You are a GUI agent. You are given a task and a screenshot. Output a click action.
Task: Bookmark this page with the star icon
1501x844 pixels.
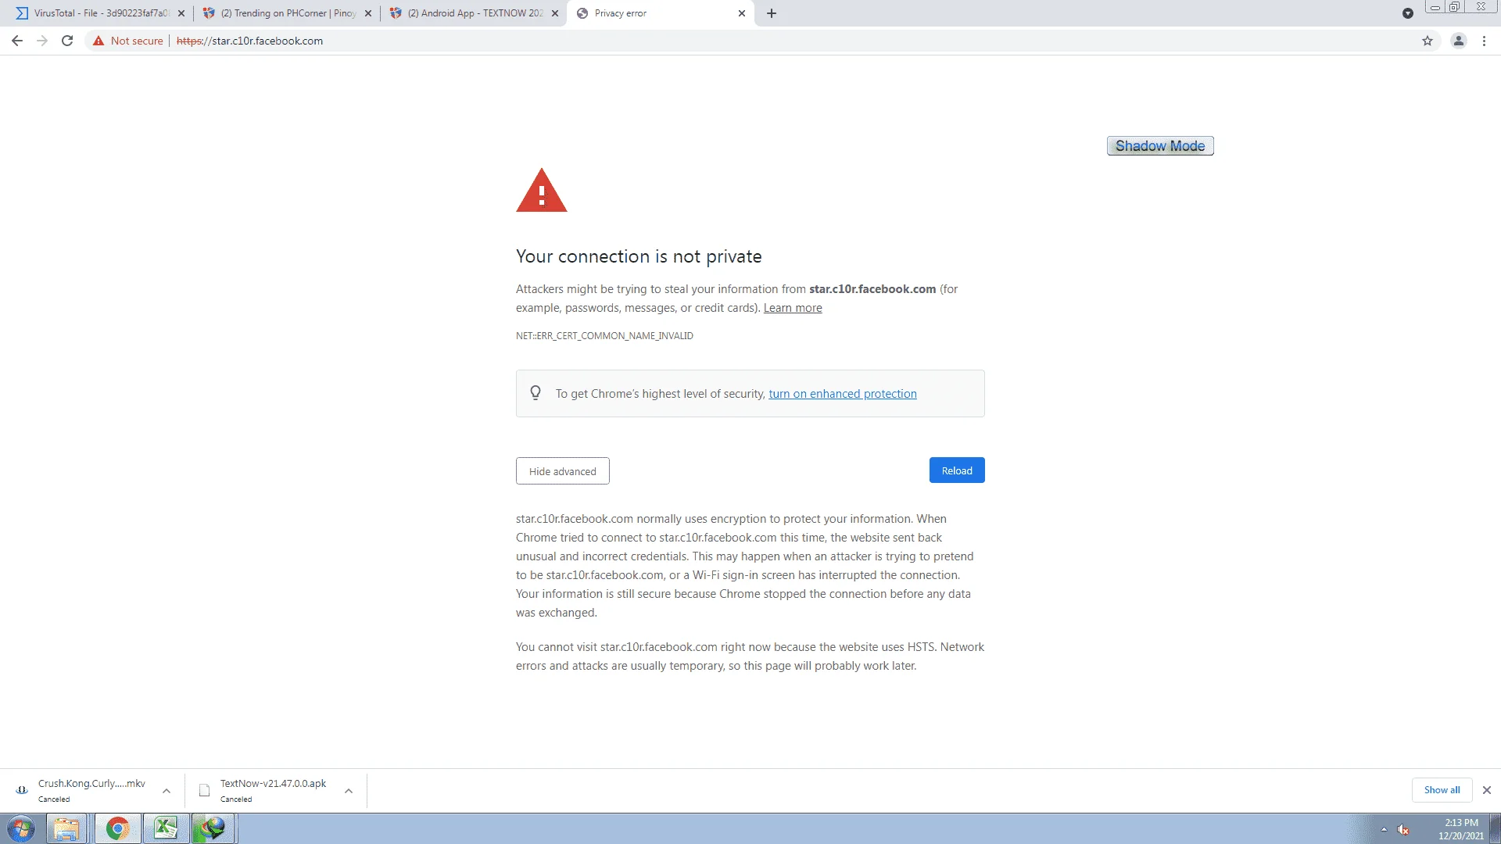click(1428, 41)
